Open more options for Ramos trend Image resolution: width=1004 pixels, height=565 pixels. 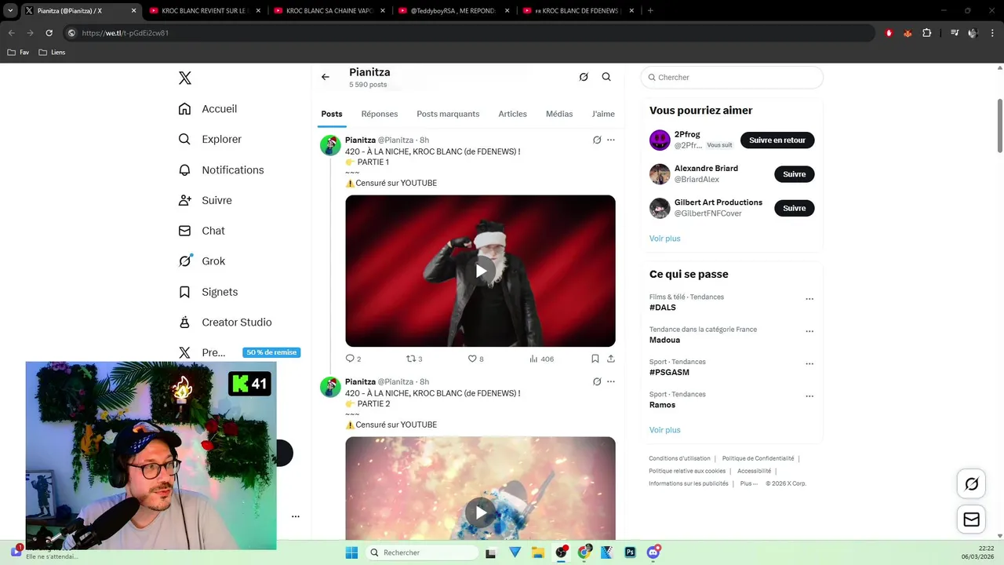click(x=809, y=396)
